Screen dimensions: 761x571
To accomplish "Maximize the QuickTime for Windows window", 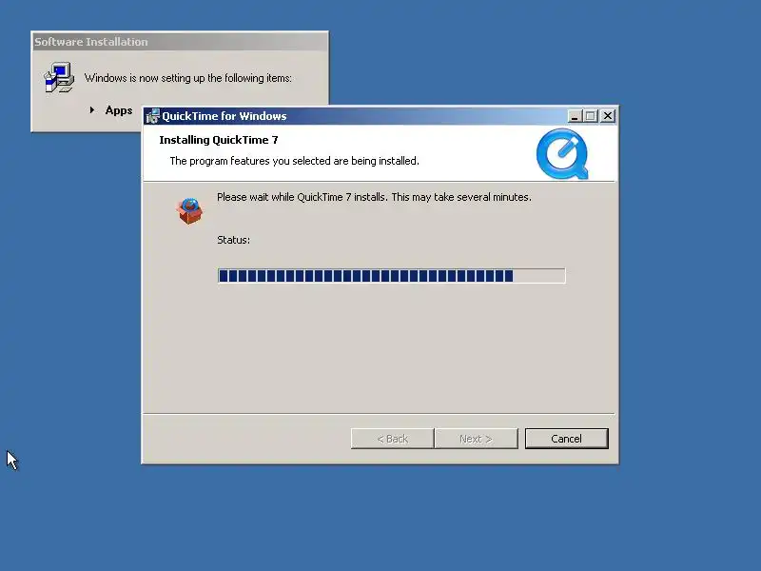I will (x=591, y=116).
